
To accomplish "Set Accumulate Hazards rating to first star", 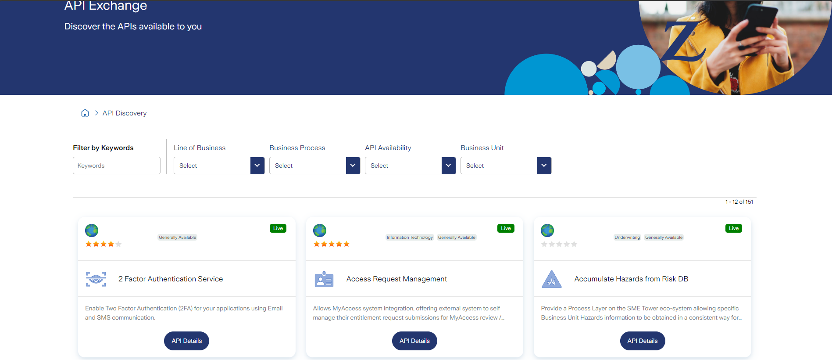I will click(x=544, y=244).
